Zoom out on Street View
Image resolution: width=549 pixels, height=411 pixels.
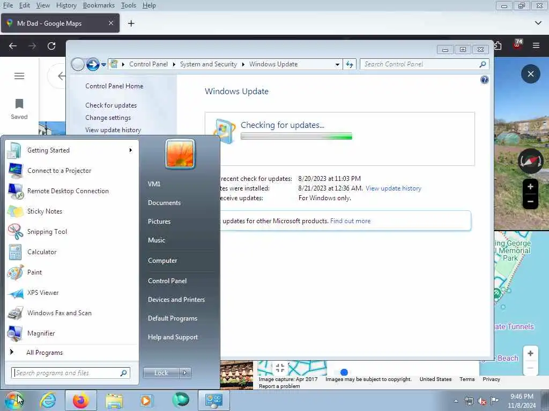point(530,202)
